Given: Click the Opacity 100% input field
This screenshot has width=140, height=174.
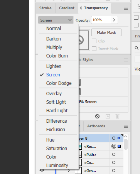Looking at the screenshot, I should (101, 20).
